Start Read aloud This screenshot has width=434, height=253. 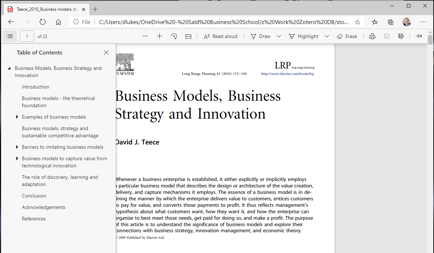click(221, 36)
